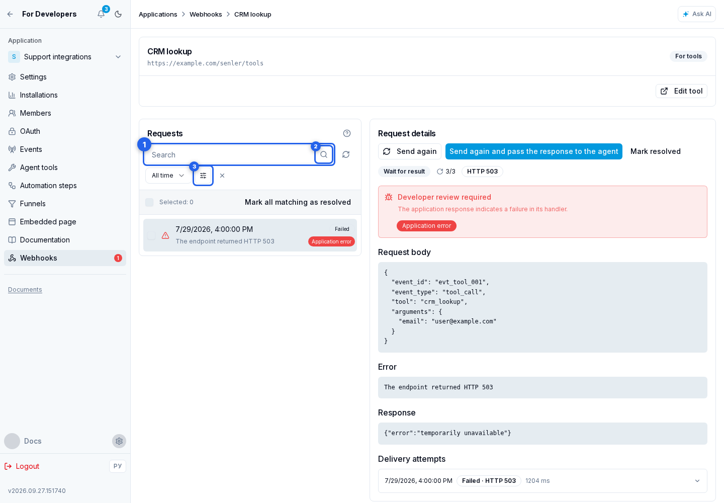Open the request filters sliders icon

[x=203, y=176]
